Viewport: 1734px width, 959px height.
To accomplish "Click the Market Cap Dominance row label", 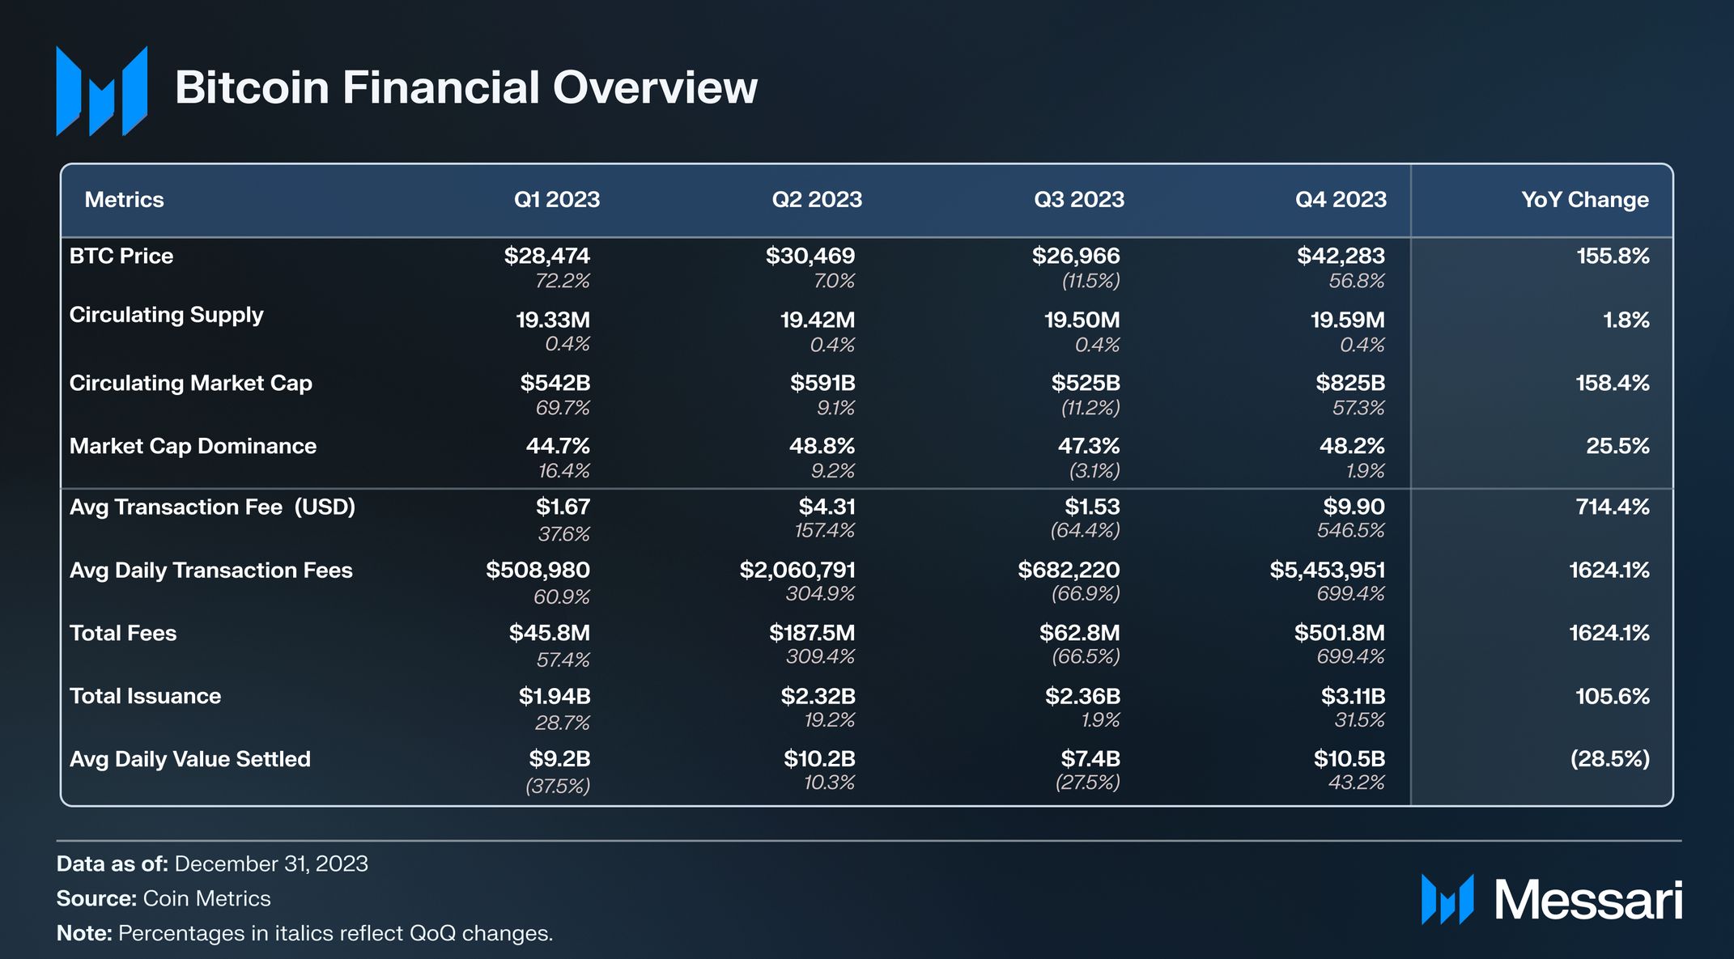I will [x=193, y=446].
